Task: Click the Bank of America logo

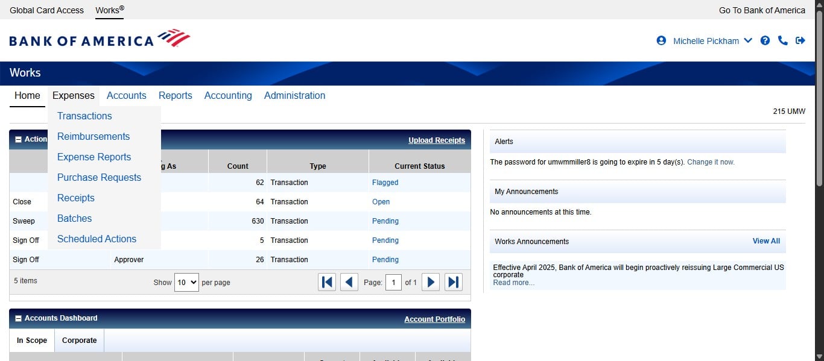Action: click(100, 39)
